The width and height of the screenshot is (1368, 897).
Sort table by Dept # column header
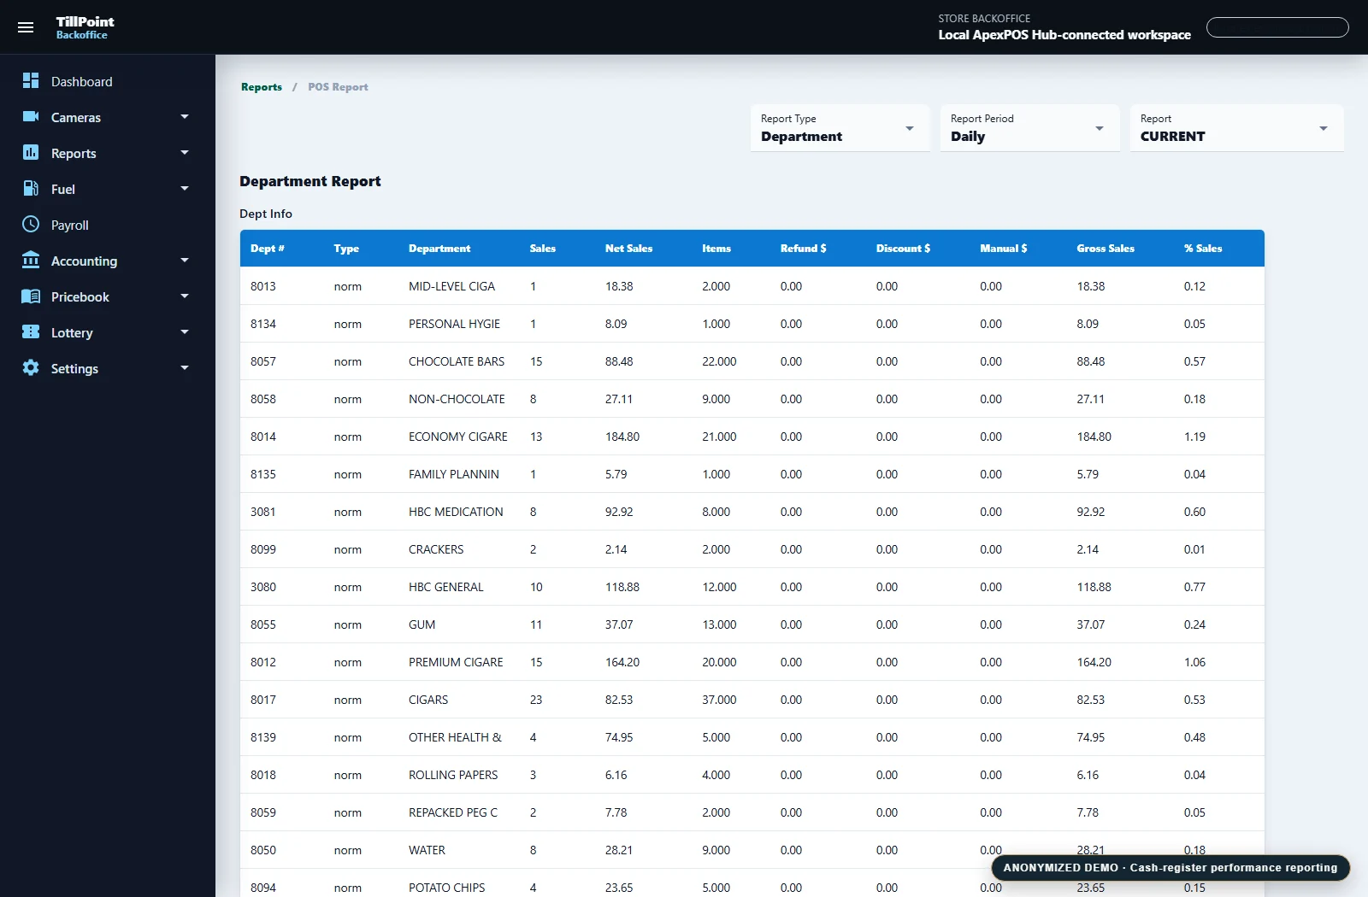click(x=268, y=249)
